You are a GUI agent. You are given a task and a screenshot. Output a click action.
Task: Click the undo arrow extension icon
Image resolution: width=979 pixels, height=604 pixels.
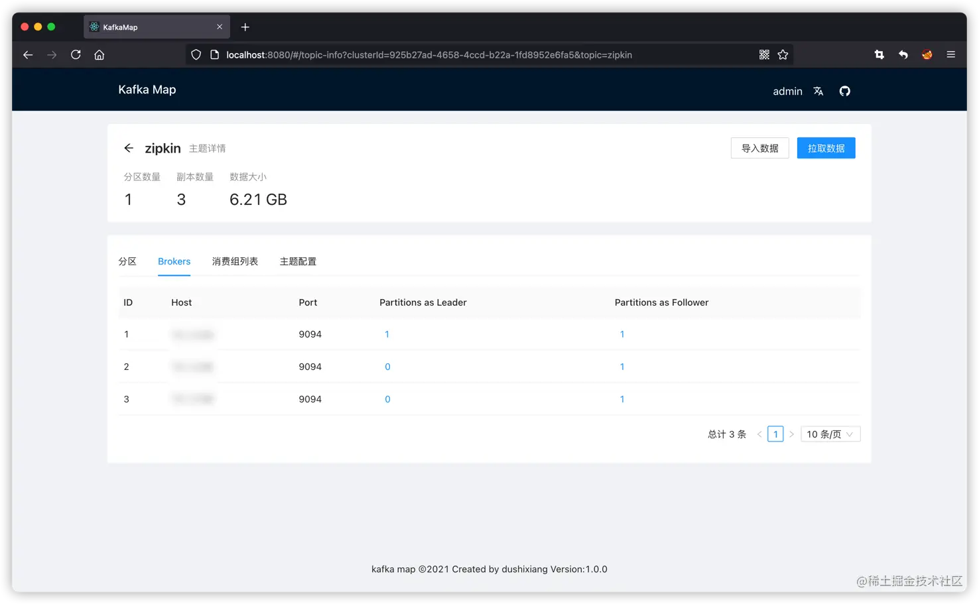tap(903, 55)
